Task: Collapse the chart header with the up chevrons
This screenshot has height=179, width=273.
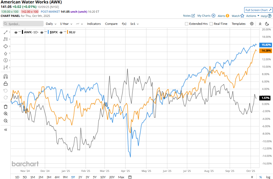Action: [x=260, y=24]
